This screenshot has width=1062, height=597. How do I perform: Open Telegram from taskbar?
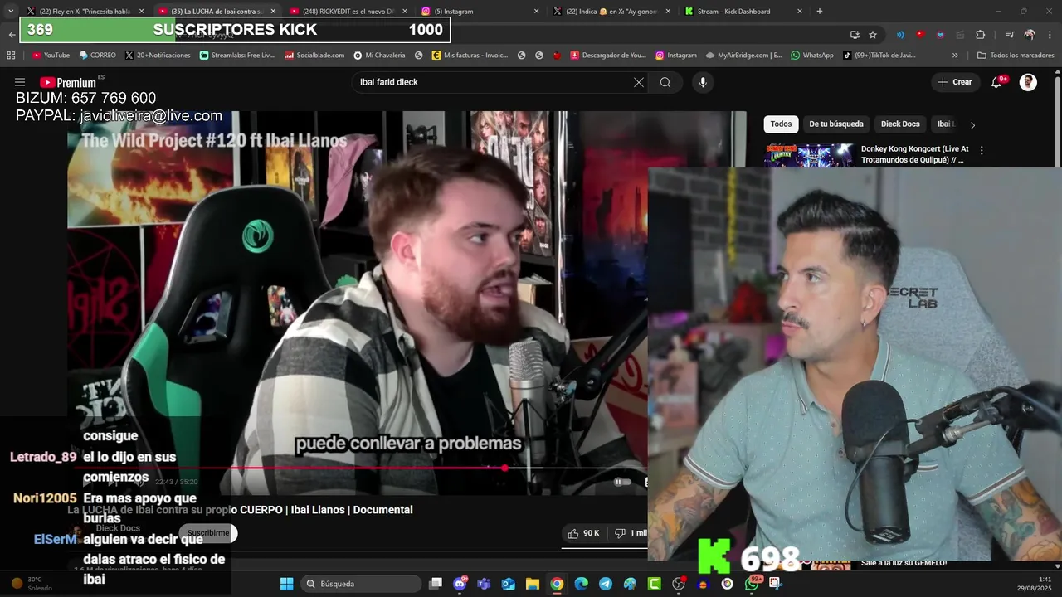pos(606,584)
